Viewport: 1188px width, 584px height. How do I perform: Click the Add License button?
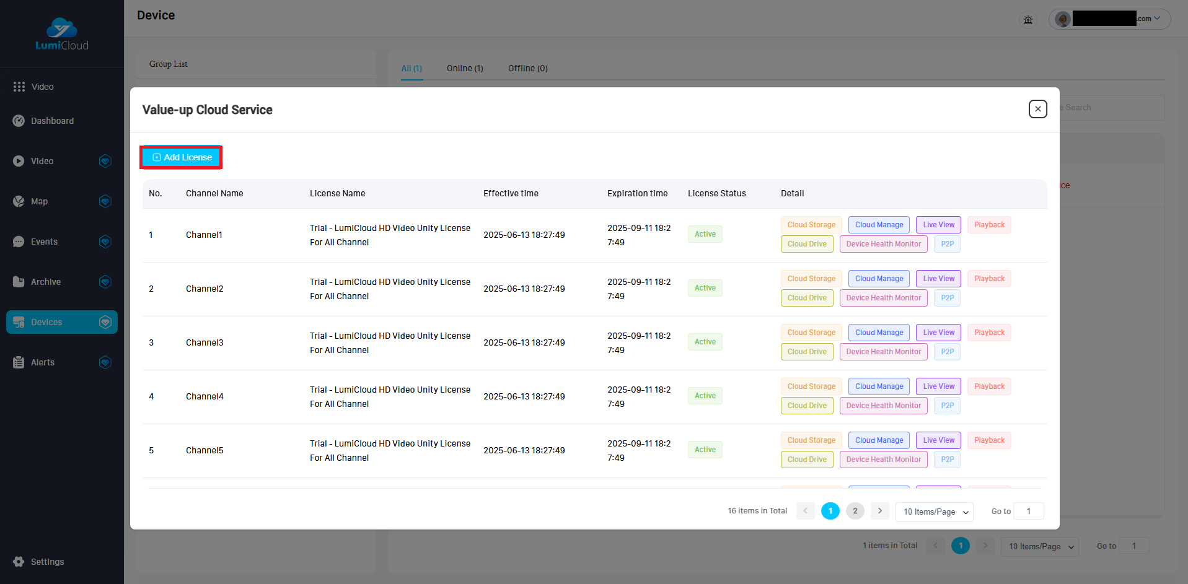click(182, 157)
